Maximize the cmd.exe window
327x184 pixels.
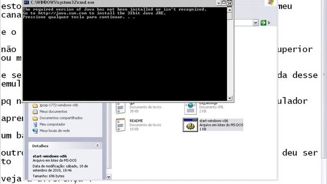click(224, 3)
